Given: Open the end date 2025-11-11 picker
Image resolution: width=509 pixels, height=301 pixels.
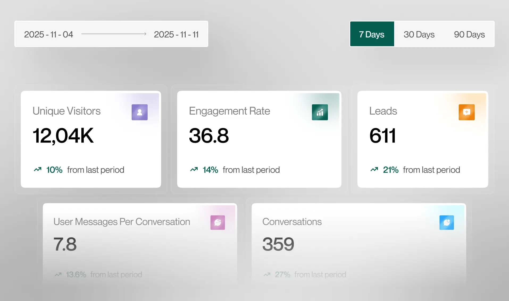Looking at the screenshot, I should point(176,34).
